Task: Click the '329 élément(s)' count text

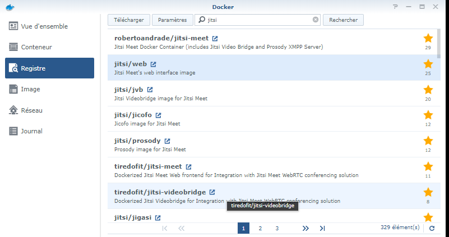Action: coord(400,227)
